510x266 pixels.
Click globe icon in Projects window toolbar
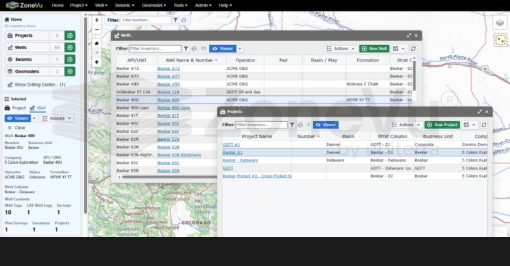pyautogui.click(x=300, y=125)
